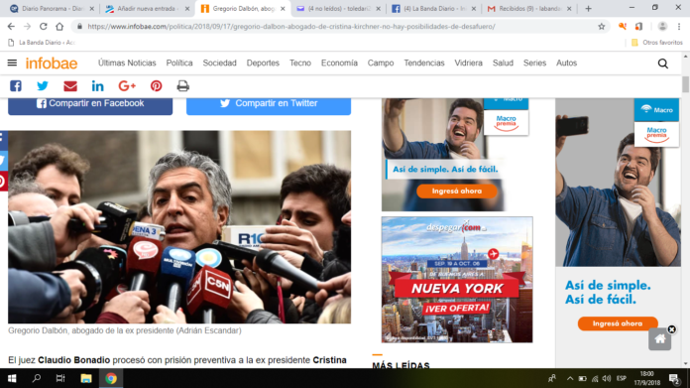This screenshot has height=388, width=690.
Task: Open the Política section in navigation
Action: (x=179, y=63)
